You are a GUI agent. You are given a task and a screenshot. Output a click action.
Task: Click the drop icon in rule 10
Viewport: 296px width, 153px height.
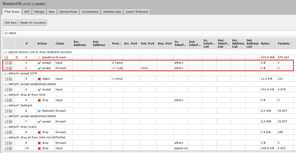pyautogui.click(x=39, y=148)
